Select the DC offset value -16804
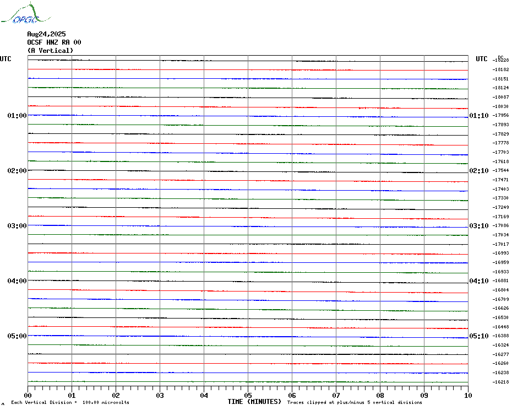 click(500, 290)
